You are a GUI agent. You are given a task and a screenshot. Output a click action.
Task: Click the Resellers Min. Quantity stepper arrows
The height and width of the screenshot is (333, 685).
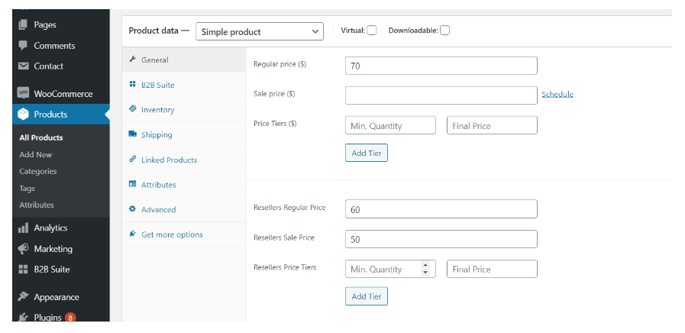tap(425, 268)
